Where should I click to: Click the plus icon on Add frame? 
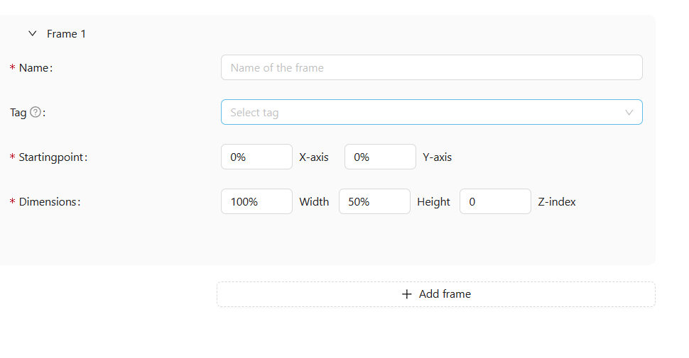[407, 294]
